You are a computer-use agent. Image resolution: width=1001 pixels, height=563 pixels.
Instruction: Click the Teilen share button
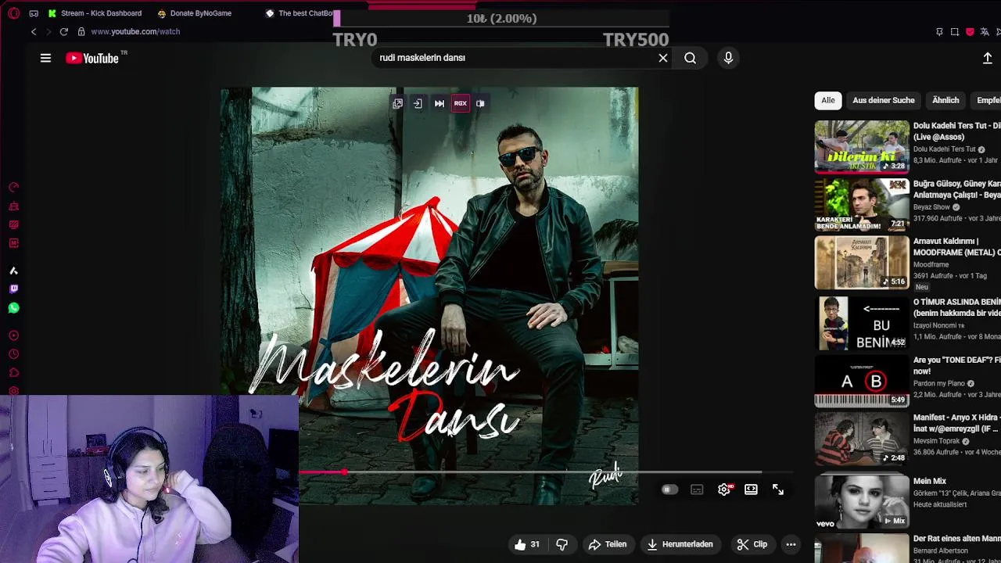point(608,544)
